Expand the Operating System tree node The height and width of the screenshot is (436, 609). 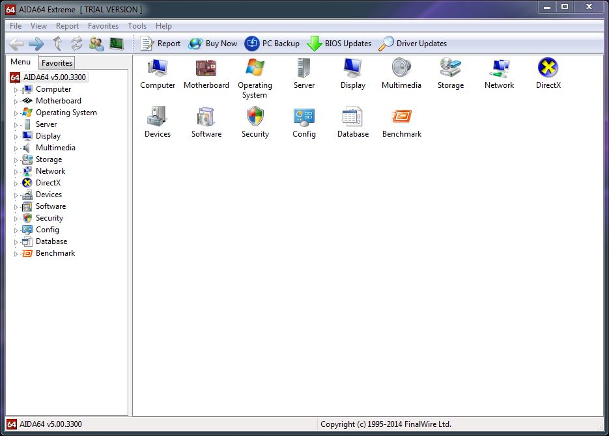[16, 113]
